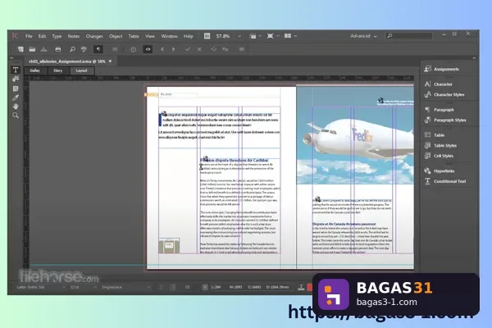Screen dimensions: 492x328
Task: Click the check spelling icon
Action: tap(84, 49)
